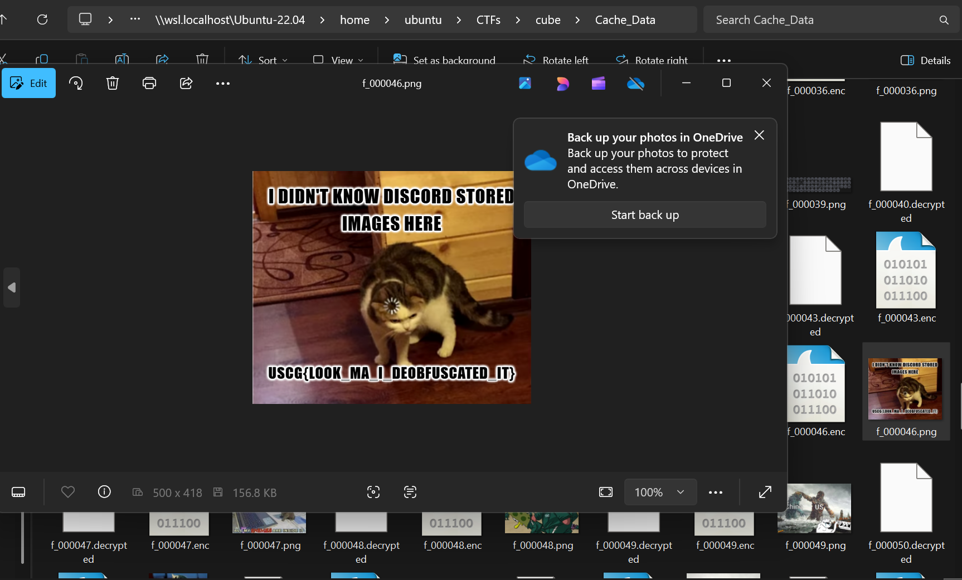This screenshot has height=580, width=962.
Task: Select file f_000047.png in Explorer
Action: coord(270,532)
